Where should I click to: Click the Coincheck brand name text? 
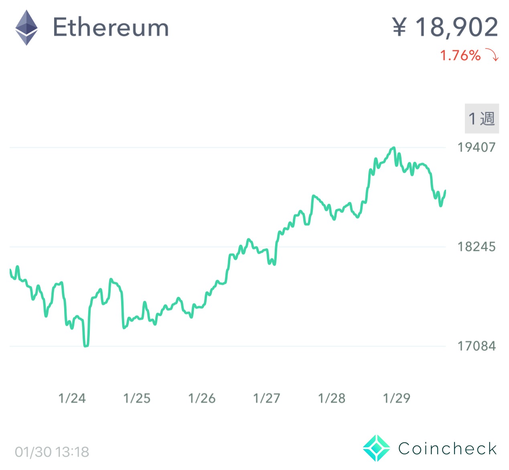448,449
